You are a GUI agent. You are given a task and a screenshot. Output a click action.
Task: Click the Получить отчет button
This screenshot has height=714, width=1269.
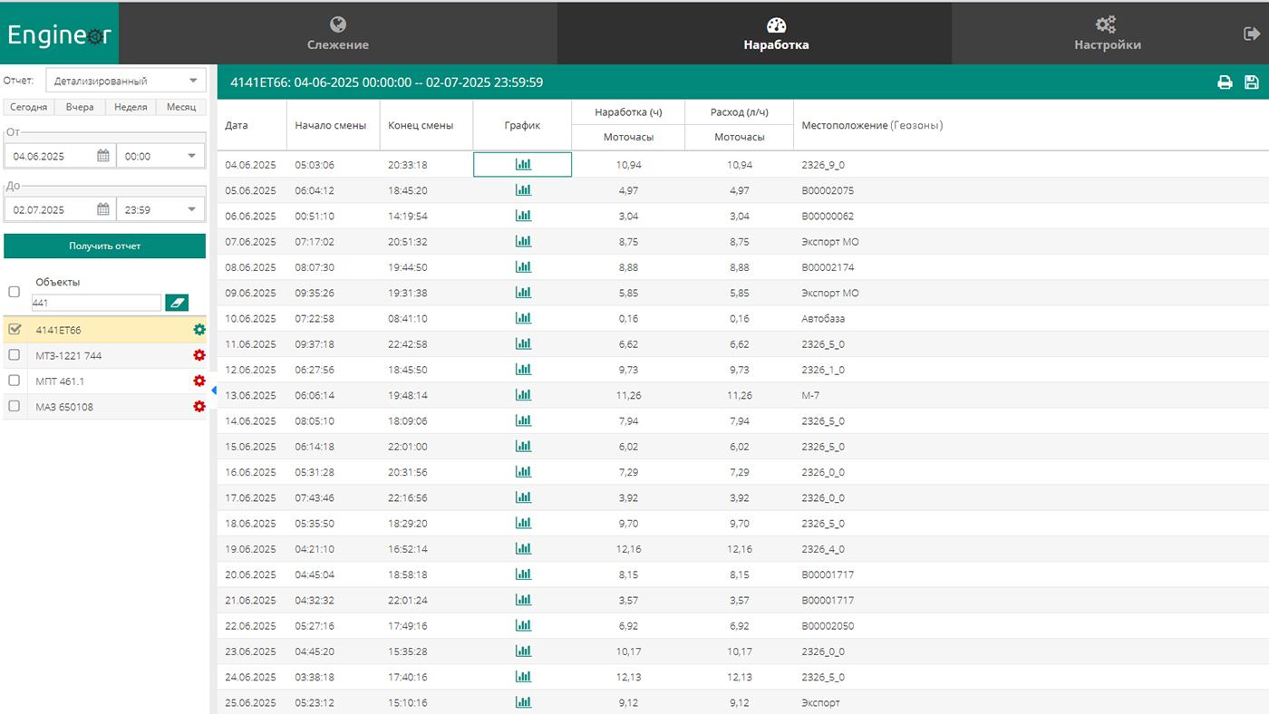tap(104, 246)
